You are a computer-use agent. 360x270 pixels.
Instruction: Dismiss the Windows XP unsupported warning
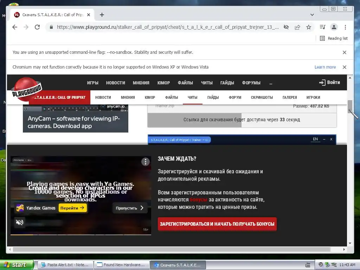(345, 67)
